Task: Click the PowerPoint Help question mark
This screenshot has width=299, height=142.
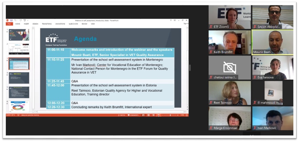Action: pyautogui.click(x=171, y=20)
